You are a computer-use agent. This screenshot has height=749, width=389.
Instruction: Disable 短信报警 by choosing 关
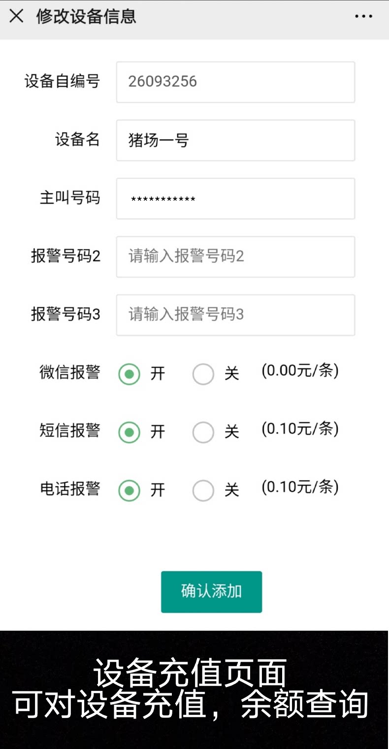203,432
